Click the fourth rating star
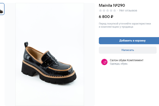 coord(111,11)
